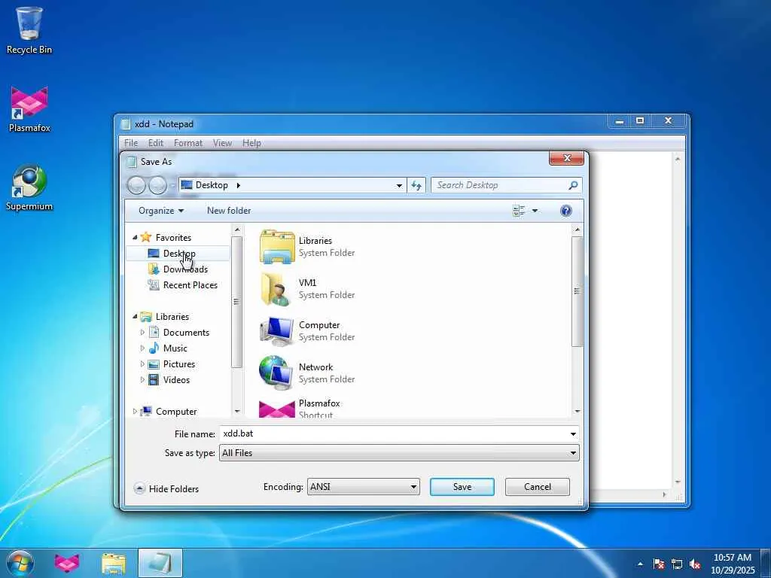Open Notepad View menu

click(222, 143)
